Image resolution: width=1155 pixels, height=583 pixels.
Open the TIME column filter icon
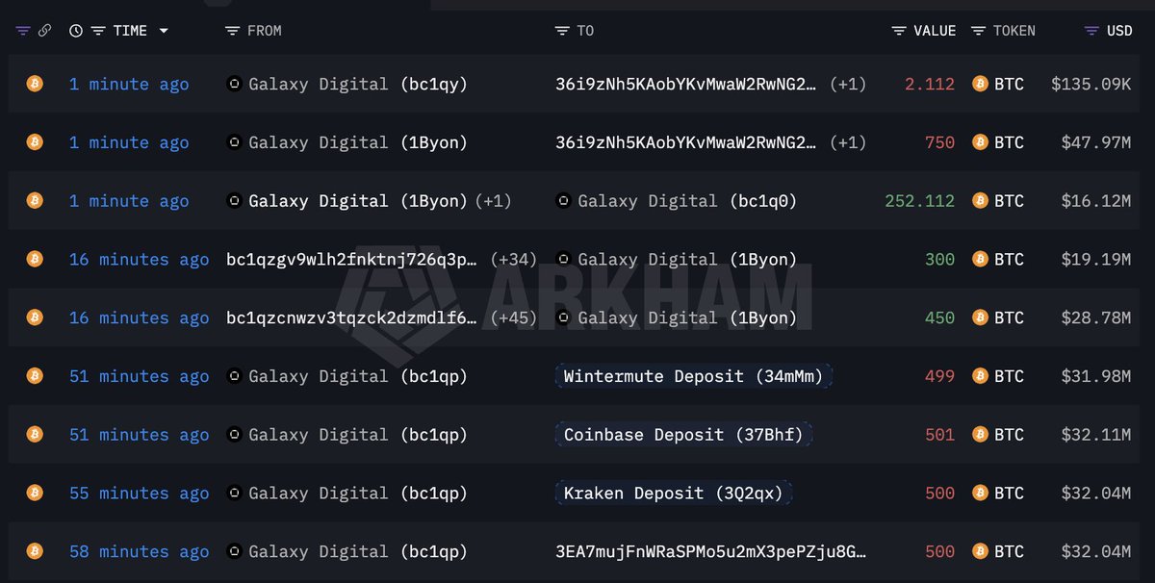point(98,31)
